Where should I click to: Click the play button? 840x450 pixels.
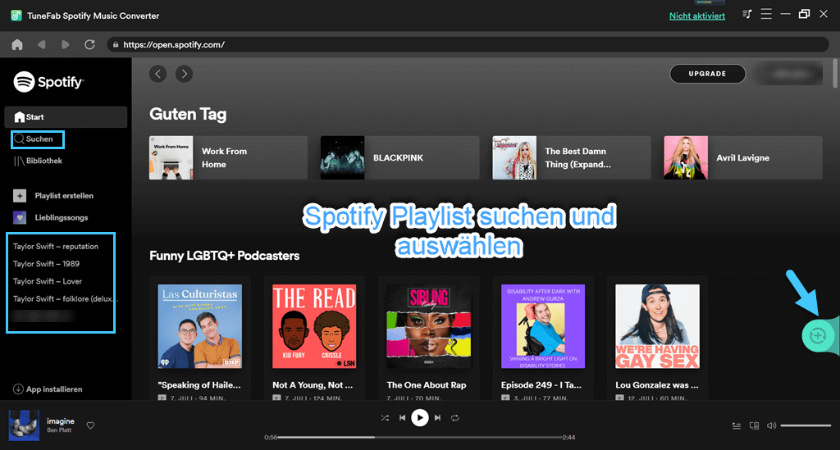(419, 418)
